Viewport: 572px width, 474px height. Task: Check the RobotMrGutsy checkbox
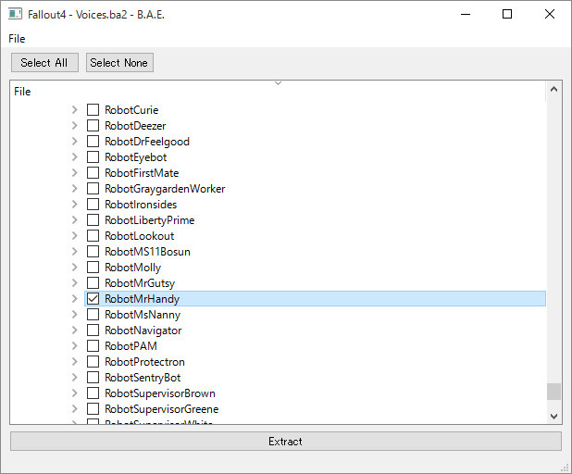coord(93,282)
